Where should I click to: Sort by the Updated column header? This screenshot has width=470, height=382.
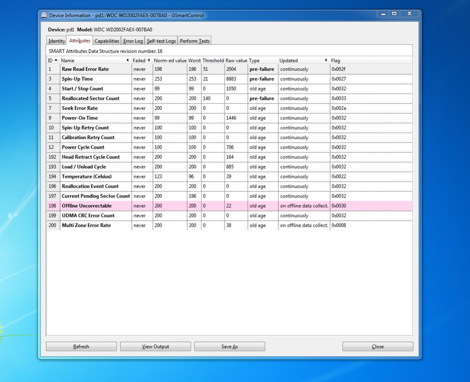coord(304,60)
